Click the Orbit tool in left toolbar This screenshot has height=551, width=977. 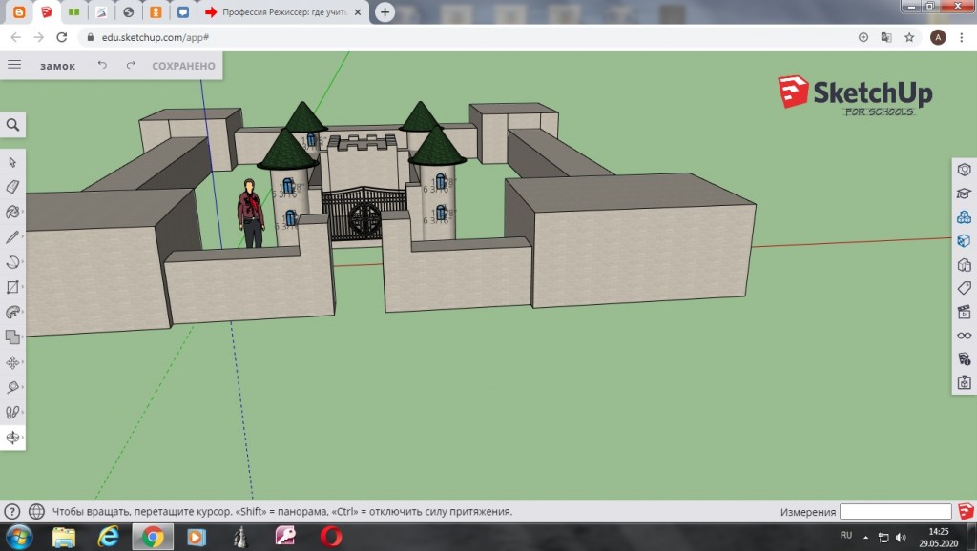point(12,438)
